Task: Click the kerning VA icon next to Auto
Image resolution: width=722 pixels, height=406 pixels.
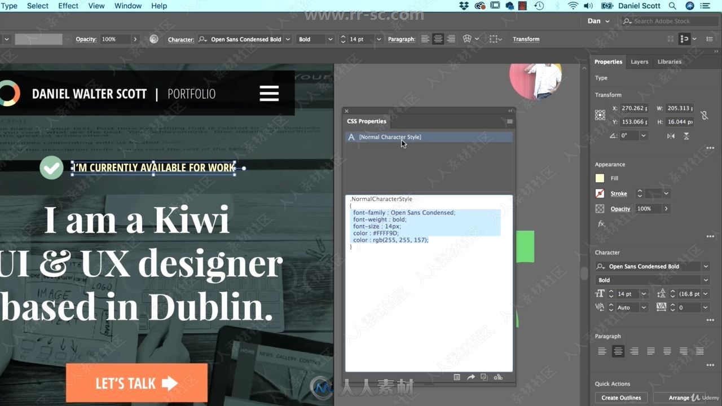Action: (x=600, y=307)
